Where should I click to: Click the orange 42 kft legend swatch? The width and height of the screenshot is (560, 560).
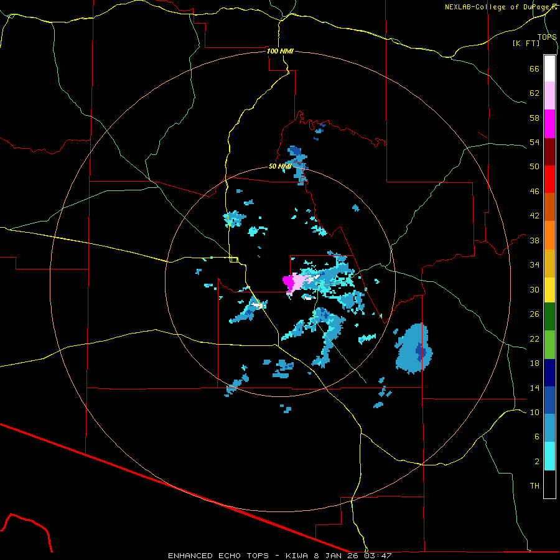click(549, 235)
